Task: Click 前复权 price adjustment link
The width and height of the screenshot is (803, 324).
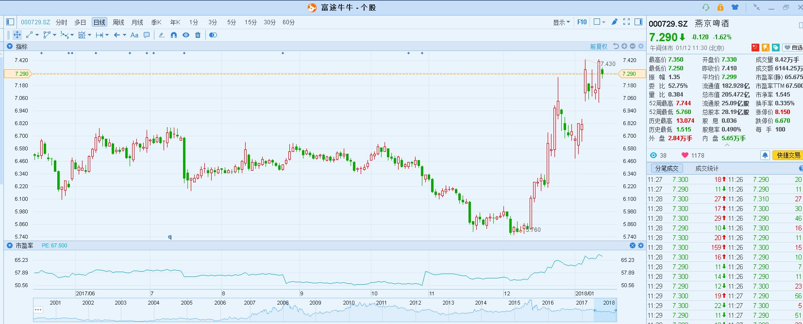Action: (599, 47)
